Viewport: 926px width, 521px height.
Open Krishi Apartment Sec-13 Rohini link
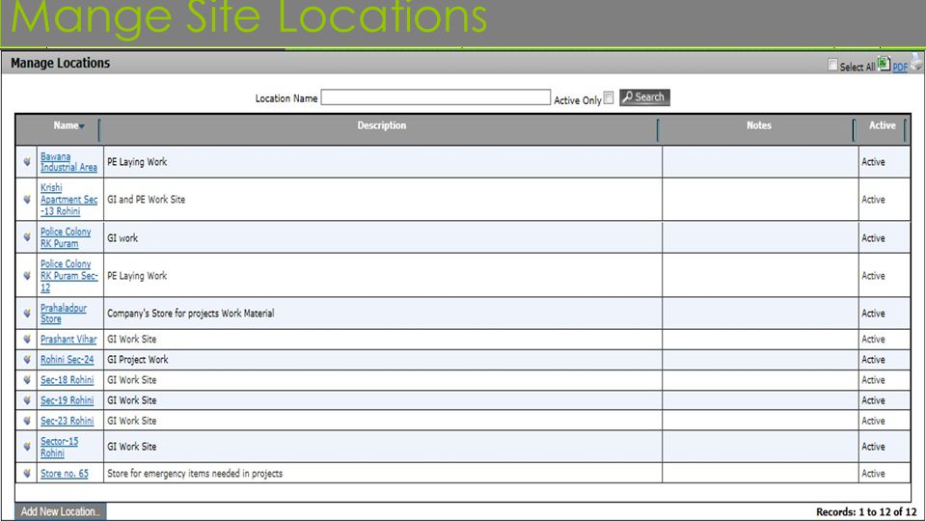pyautogui.click(x=68, y=199)
